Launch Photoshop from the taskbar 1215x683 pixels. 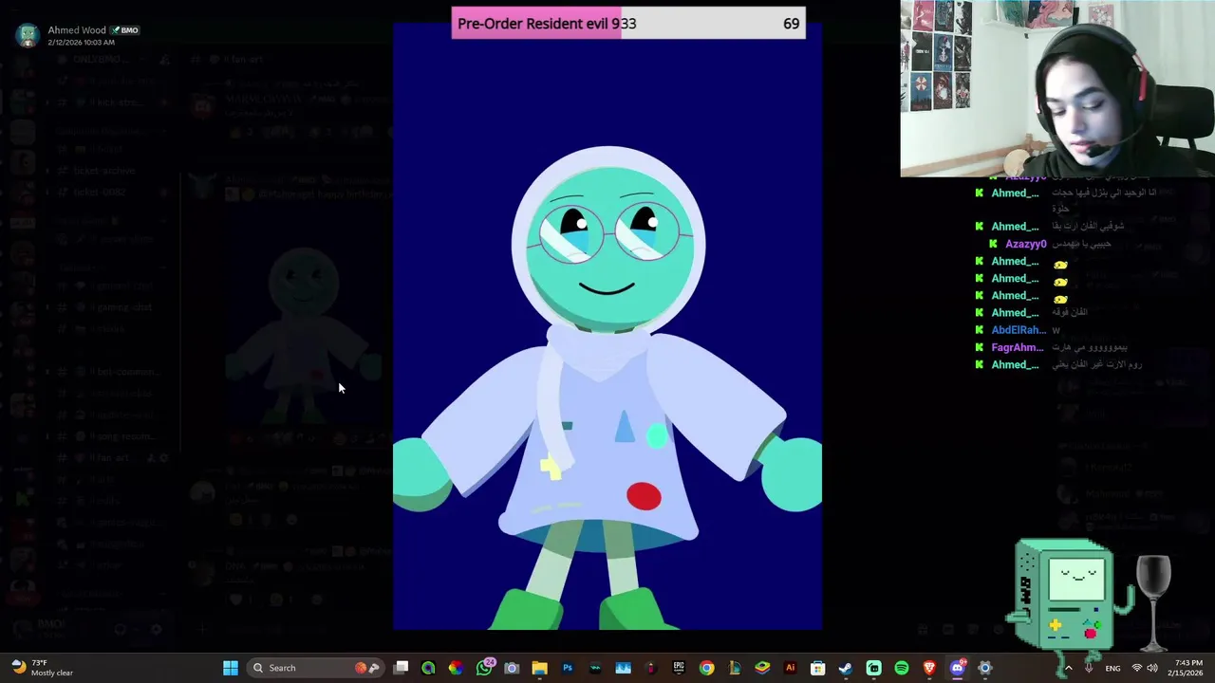(568, 668)
